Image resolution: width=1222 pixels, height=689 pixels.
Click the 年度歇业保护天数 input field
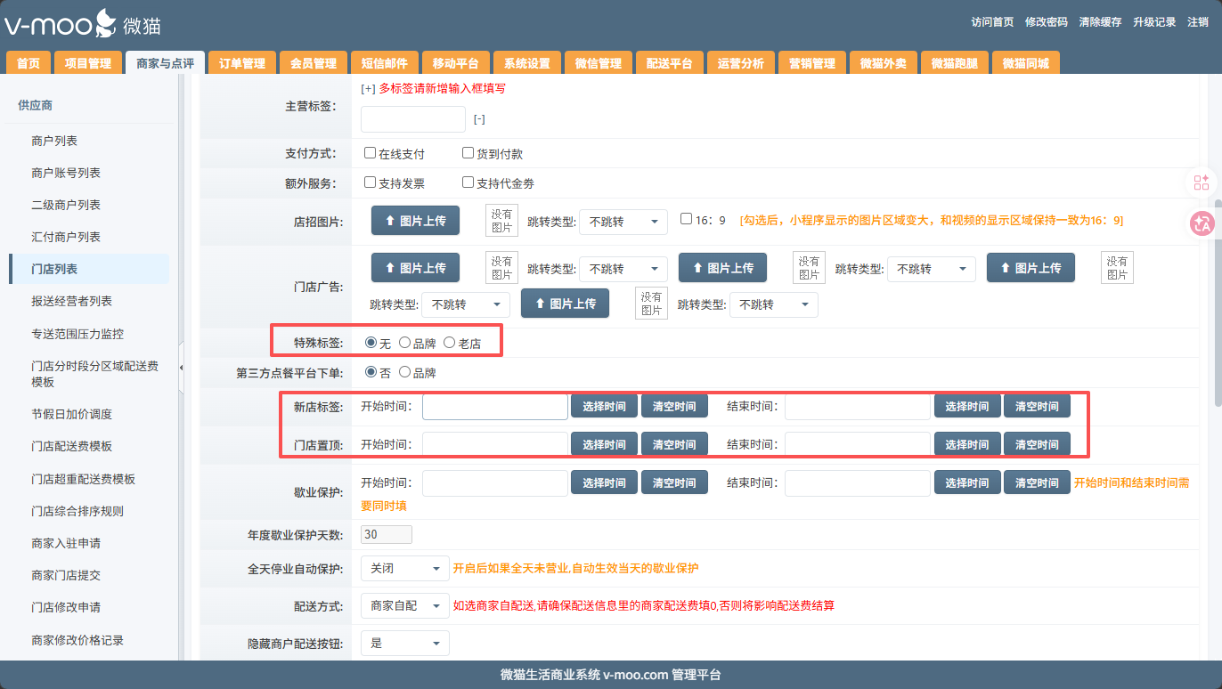click(x=386, y=535)
